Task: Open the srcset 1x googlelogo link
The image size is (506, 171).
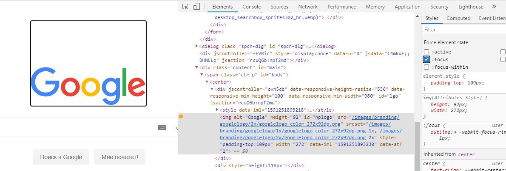Action: pos(305,128)
